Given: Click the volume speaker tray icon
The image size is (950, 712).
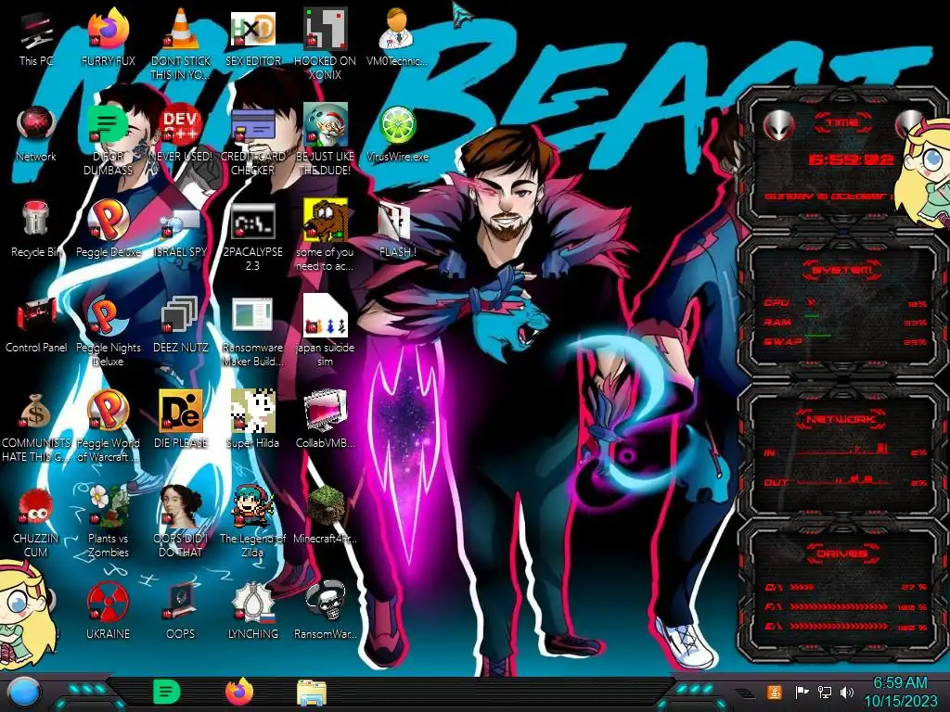Looking at the screenshot, I should pos(847,692).
